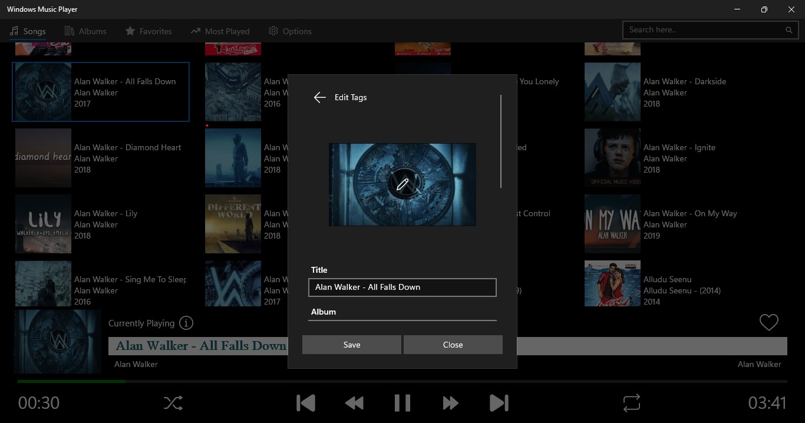Screen dimensions: 805x423
Task: Select Alan Walker - All Falls Down song
Action: coord(101,92)
